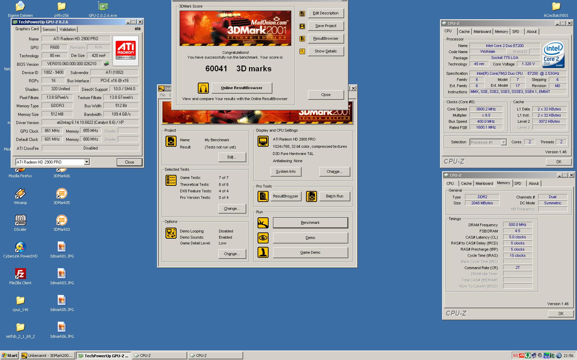The image size is (577, 360).
Task: Click the Edit Description icon
Action: click(302, 14)
